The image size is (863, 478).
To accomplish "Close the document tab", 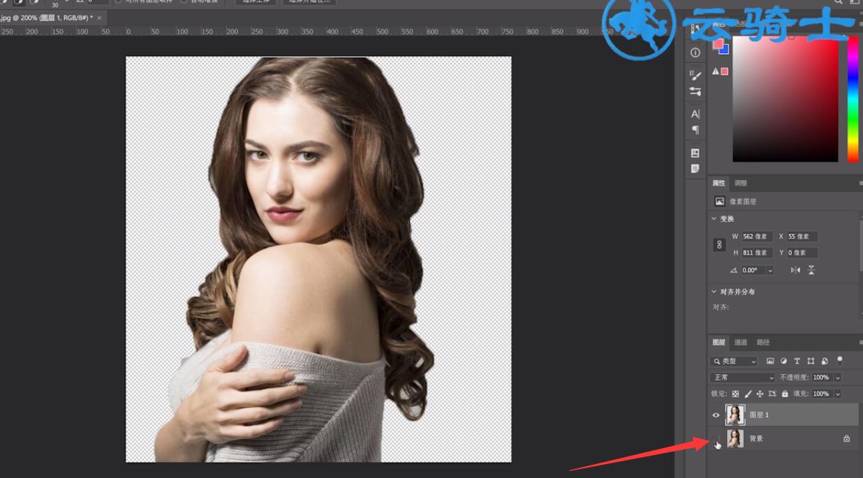I will click(x=99, y=17).
